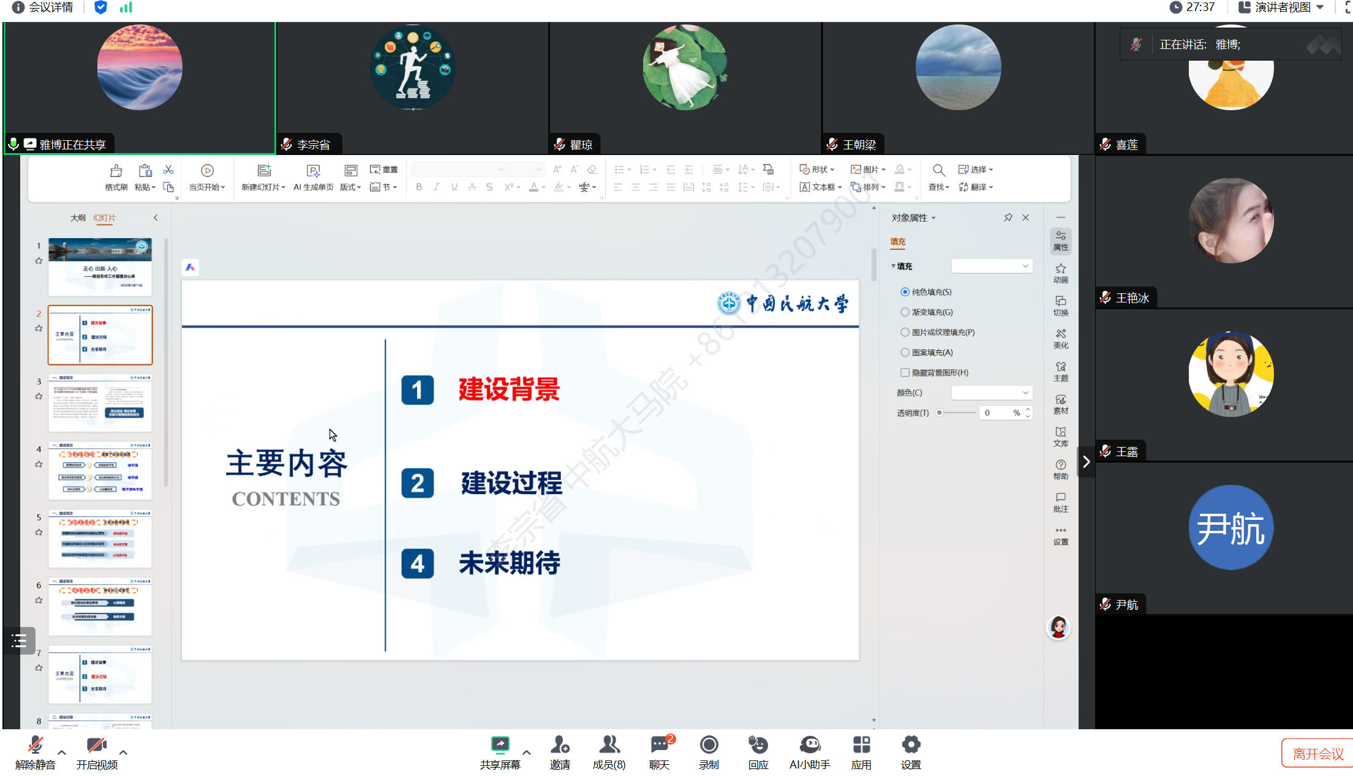Open the Chat (聊天) icon
The height and width of the screenshot is (777, 1353).
point(659,745)
